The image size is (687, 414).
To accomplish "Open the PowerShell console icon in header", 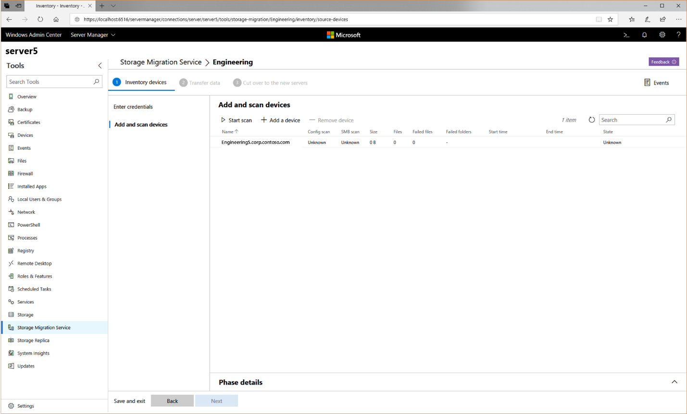I will click(x=626, y=35).
